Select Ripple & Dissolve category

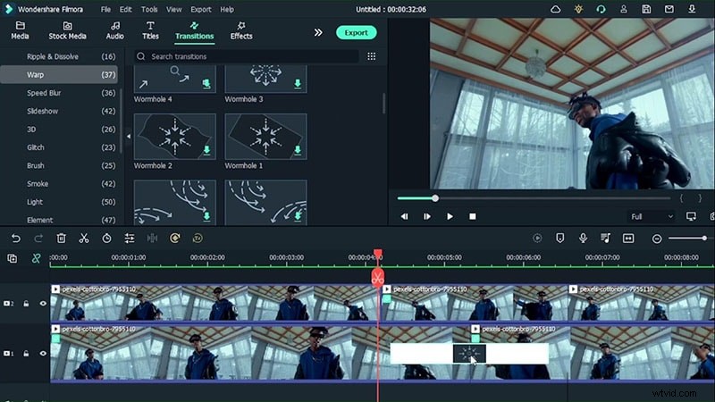[59, 56]
